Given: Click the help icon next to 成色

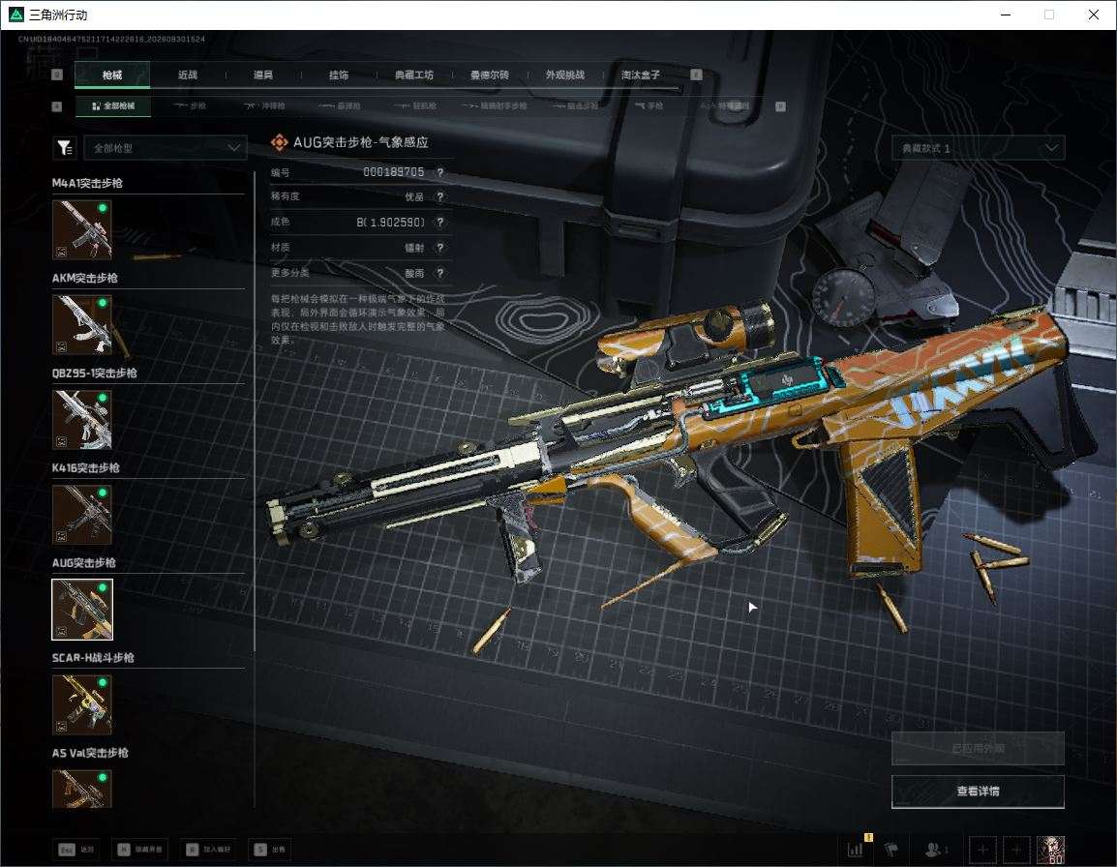Looking at the screenshot, I should (440, 223).
